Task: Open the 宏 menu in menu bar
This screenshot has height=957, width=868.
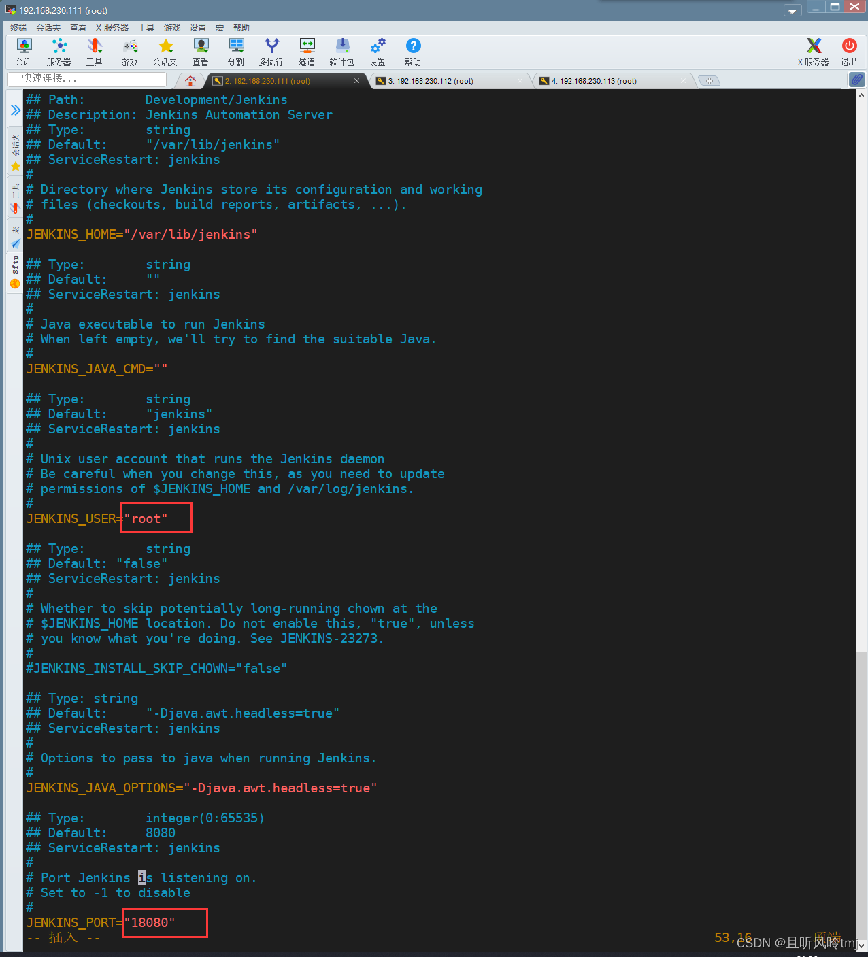Action: [x=220, y=28]
